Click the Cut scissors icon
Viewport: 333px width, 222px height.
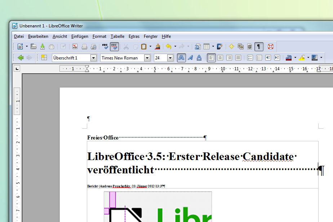(x=126, y=46)
